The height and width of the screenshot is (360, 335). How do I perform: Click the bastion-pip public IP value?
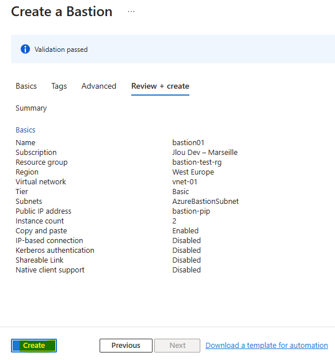tap(191, 211)
